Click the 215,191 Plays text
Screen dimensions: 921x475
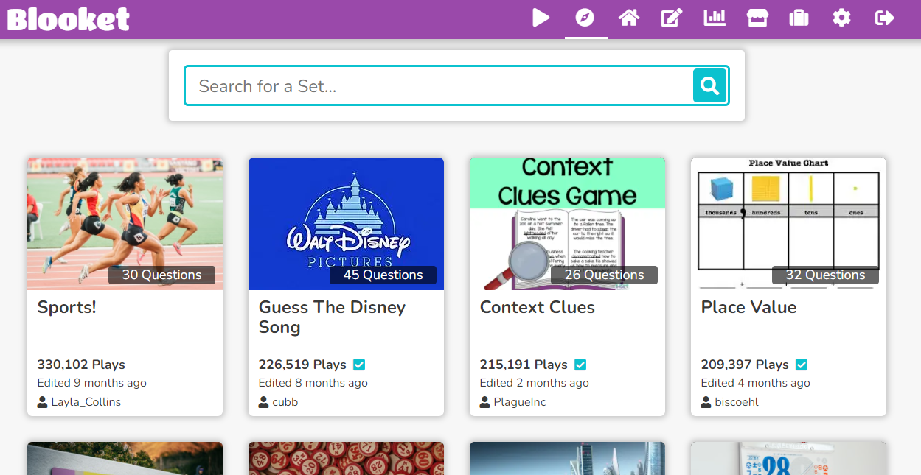coord(524,365)
